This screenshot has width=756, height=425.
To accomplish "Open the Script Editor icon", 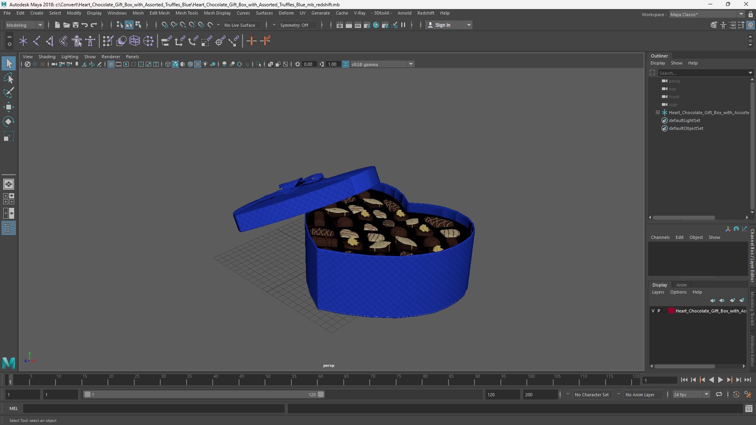I will point(749,408).
